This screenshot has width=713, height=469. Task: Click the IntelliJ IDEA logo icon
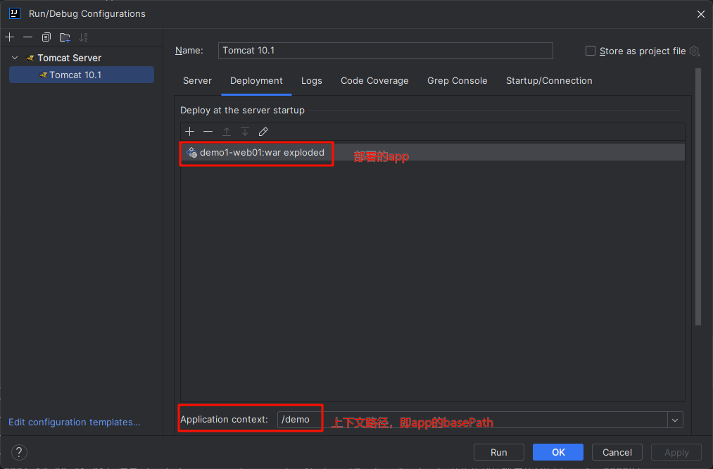click(x=15, y=13)
